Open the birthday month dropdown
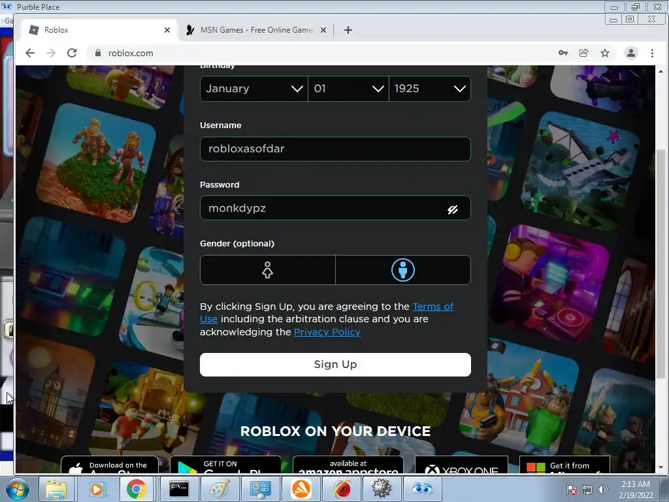669x502 pixels. (x=254, y=89)
